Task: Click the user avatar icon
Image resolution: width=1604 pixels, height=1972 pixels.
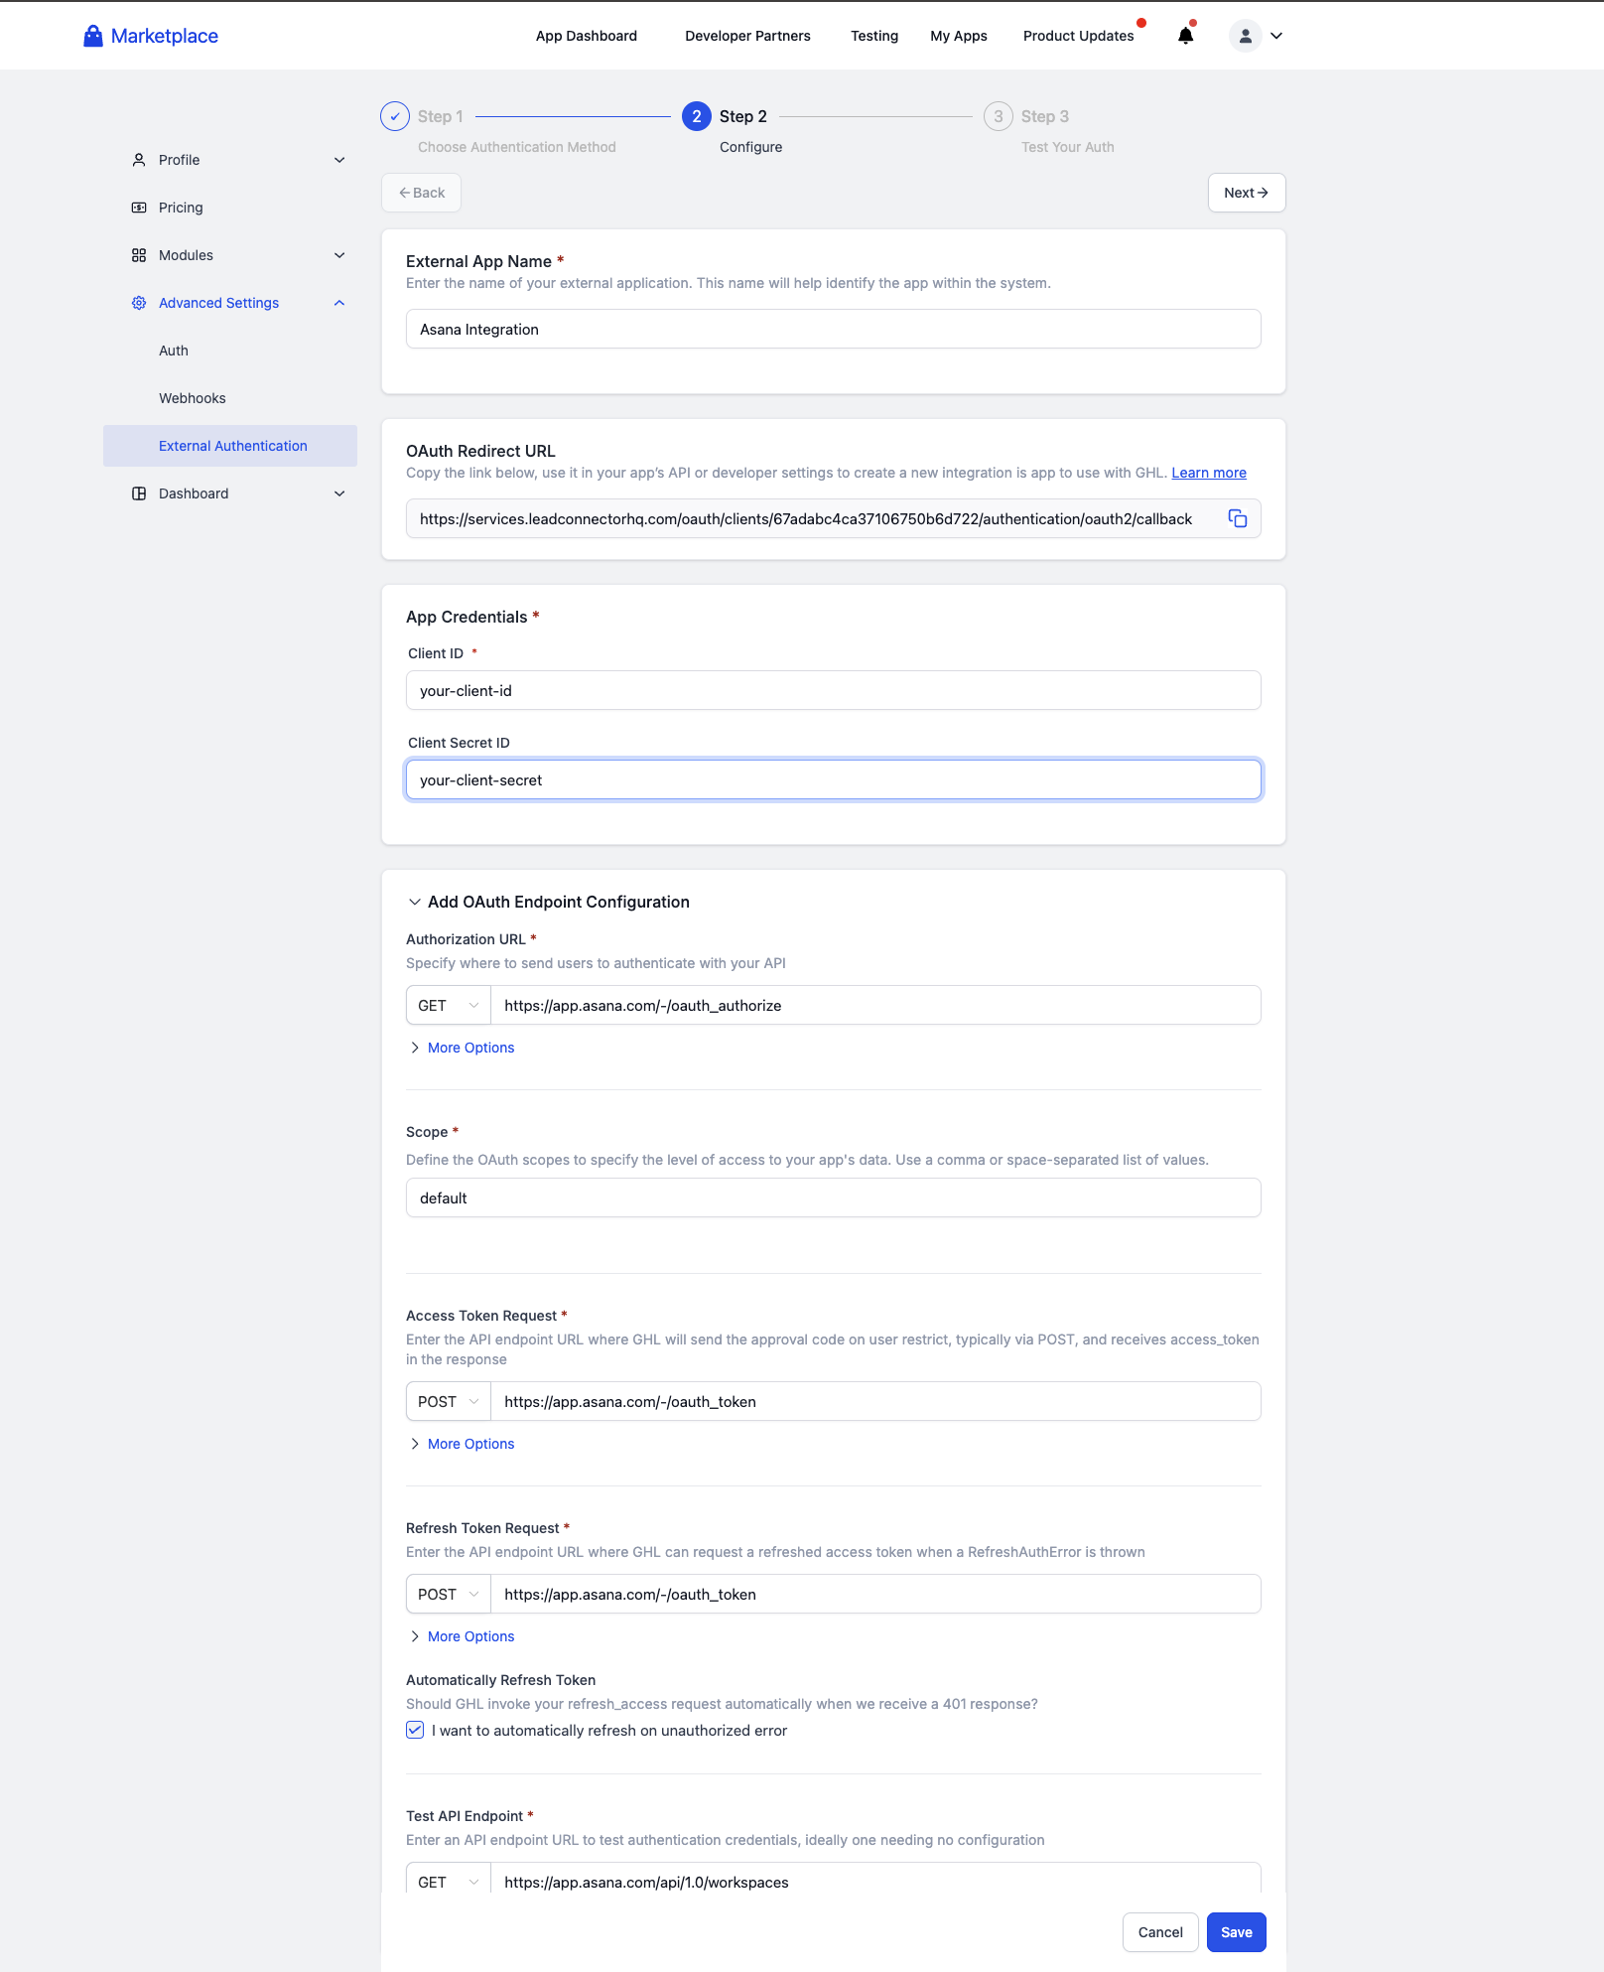Action: pyautogui.click(x=1245, y=36)
